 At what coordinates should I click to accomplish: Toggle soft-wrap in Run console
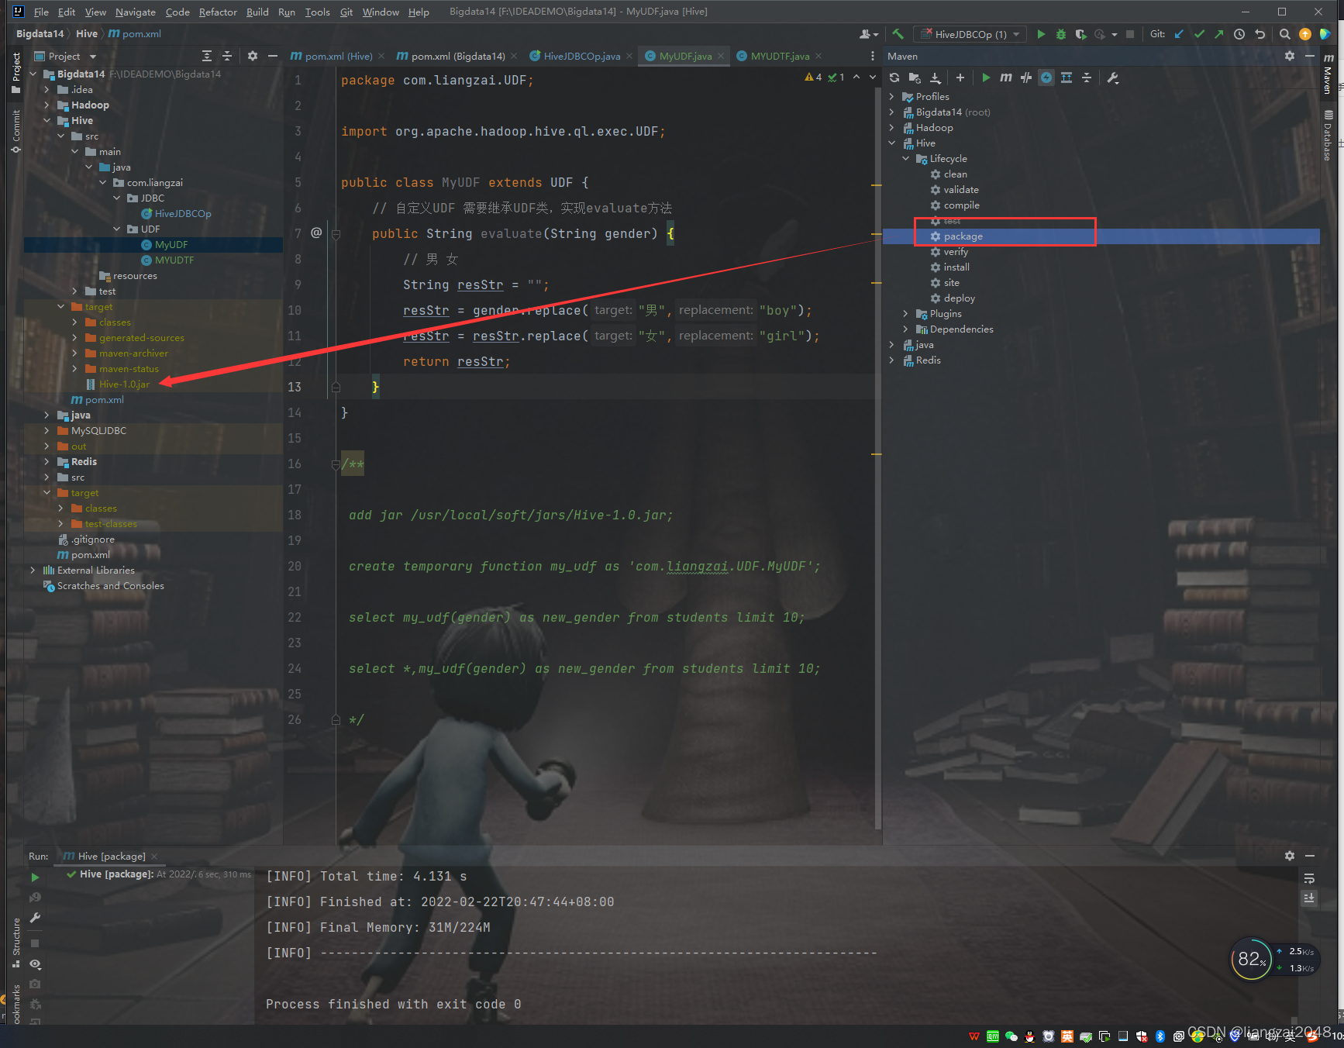(x=1309, y=878)
